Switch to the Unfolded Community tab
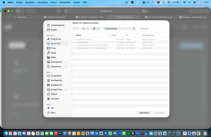This screenshot has height=137, width=211. coord(56,17)
